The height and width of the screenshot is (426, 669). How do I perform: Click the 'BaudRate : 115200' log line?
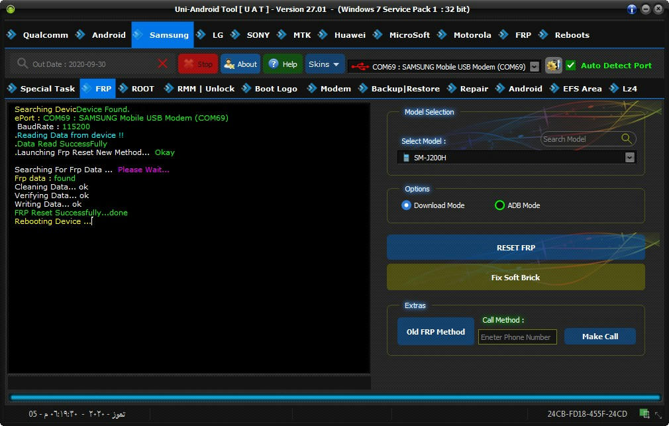tap(54, 127)
